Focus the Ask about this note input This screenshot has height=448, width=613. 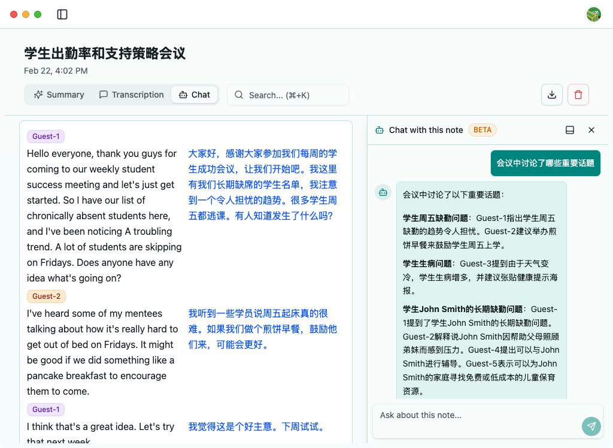[x=488, y=421]
